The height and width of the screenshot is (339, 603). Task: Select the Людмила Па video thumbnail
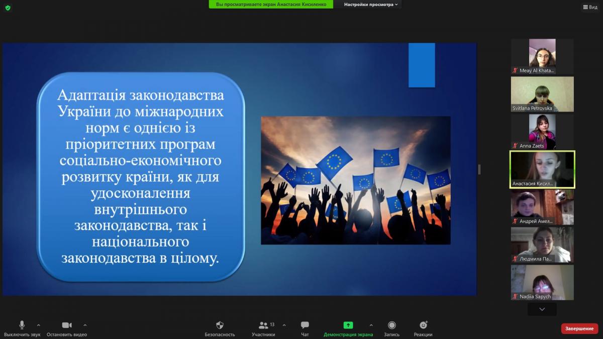(542, 245)
